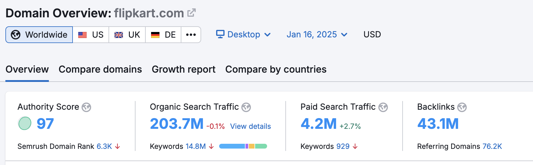Click organic Keywords 14.8M link

(196, 146)
